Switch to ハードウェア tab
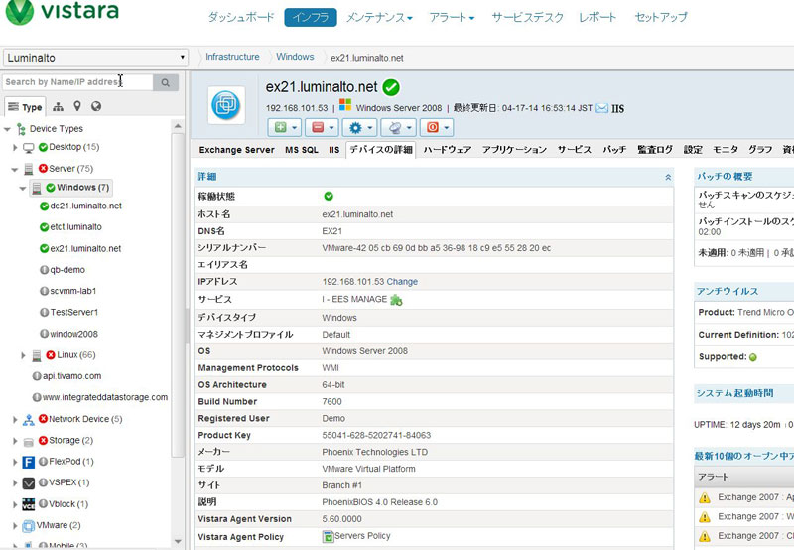 (x=448, y=149)
